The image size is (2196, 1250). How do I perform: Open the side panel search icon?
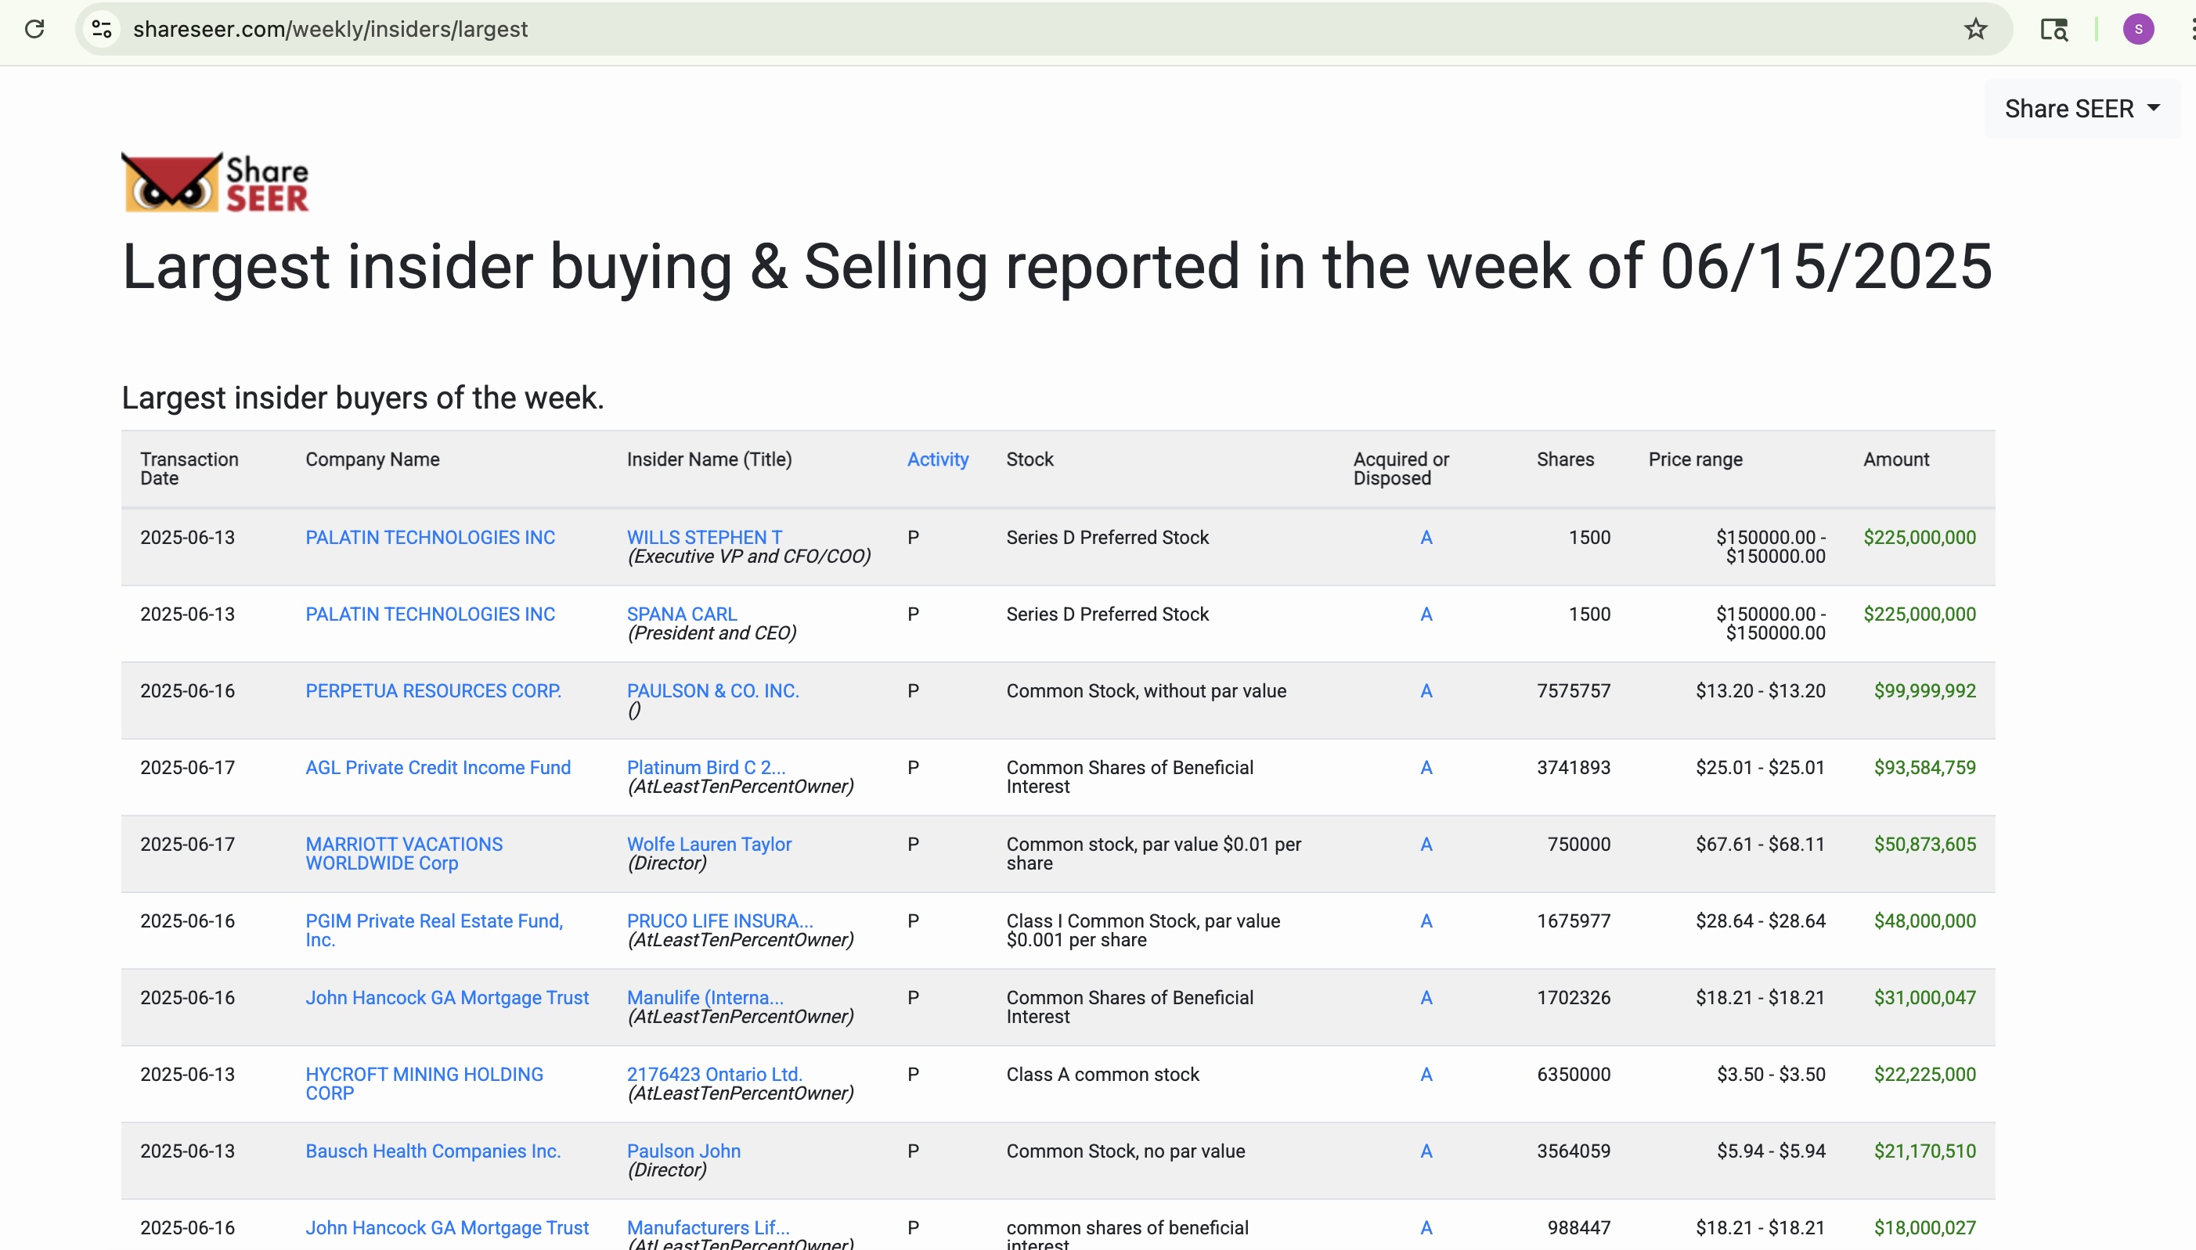[x=2055, y=29]
